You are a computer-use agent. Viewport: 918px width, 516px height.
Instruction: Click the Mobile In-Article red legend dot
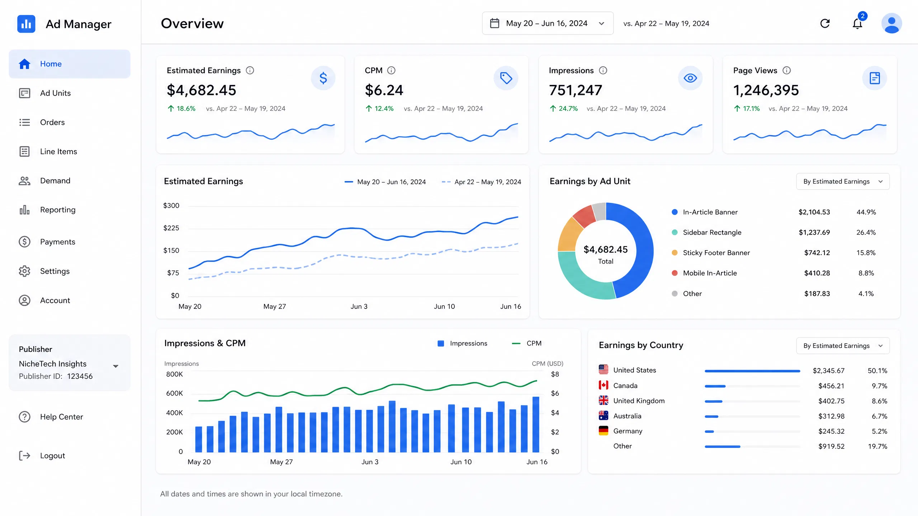point(675,273)
